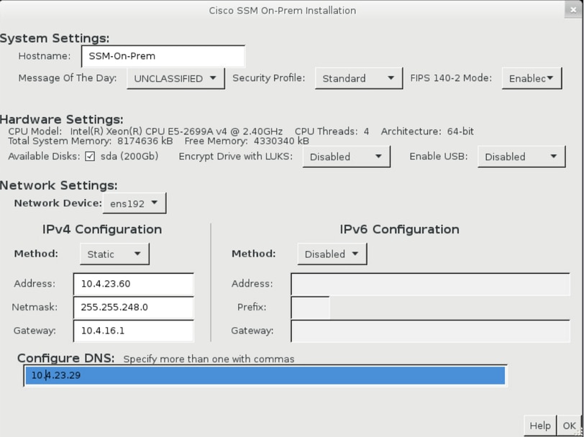Click the Configure DNS label

[x=66, y=358]
